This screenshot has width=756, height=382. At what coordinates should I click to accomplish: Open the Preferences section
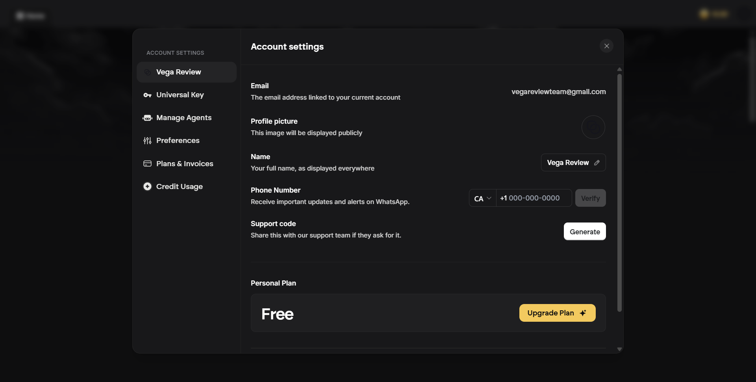186,141
